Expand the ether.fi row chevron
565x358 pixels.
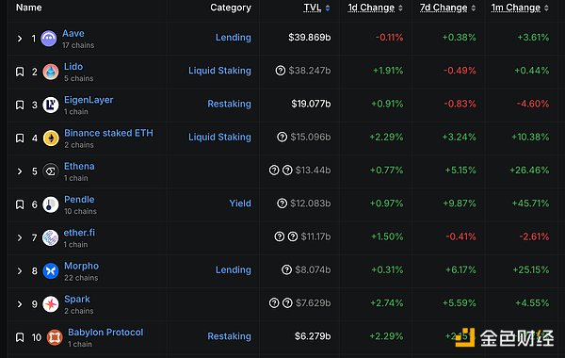pyautogui.click(x=20, y=237)
